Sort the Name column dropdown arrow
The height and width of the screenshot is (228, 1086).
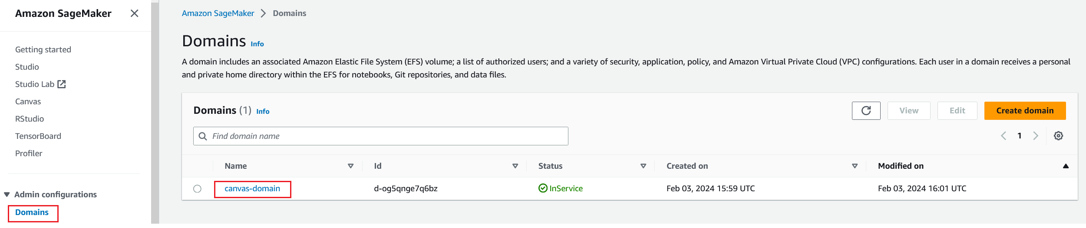350,166
